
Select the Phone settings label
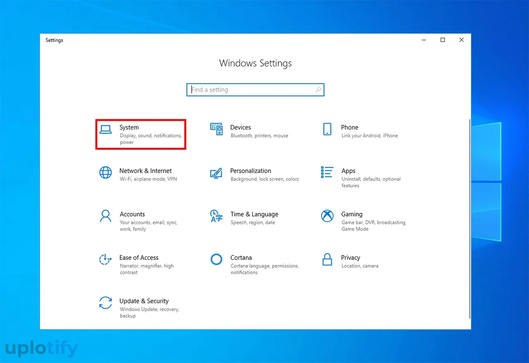pyautogui.click(x=350, y=127)
